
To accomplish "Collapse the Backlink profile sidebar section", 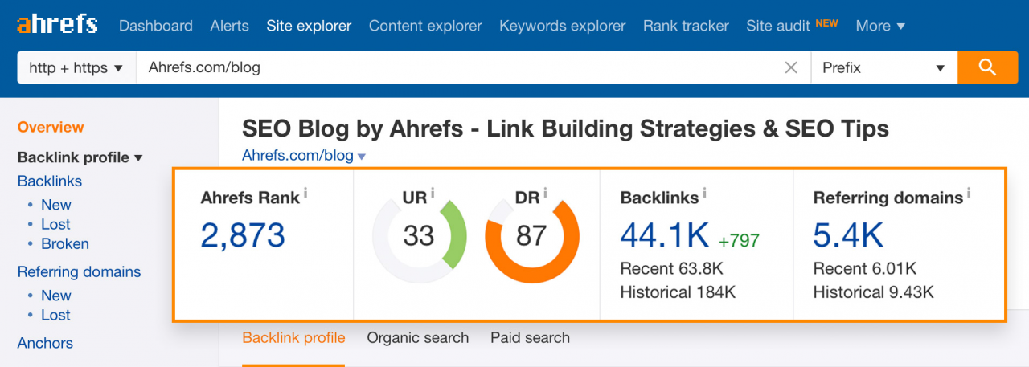I will pyautogui.click(x=80, y=157).
